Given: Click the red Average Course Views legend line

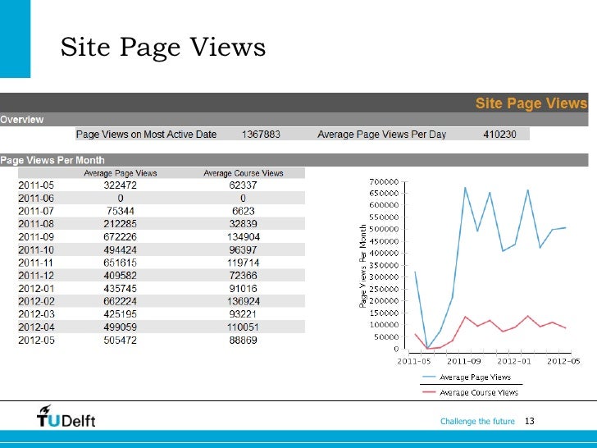Looking at the screenshot, I should point(429,392).
